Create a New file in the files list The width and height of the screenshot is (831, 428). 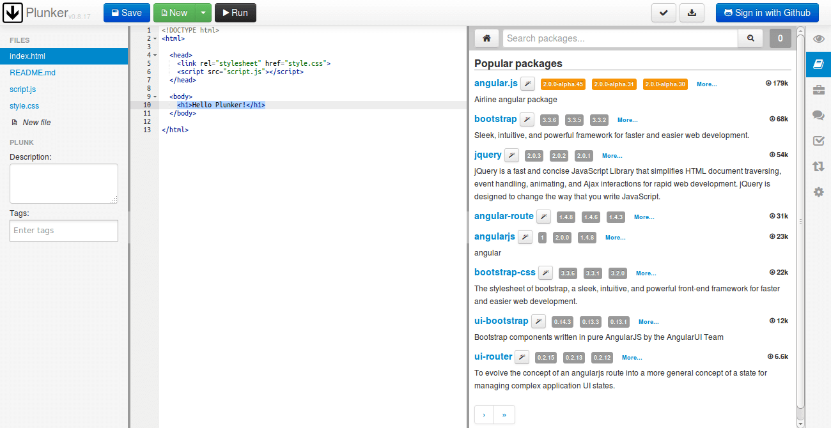(31, 123)
